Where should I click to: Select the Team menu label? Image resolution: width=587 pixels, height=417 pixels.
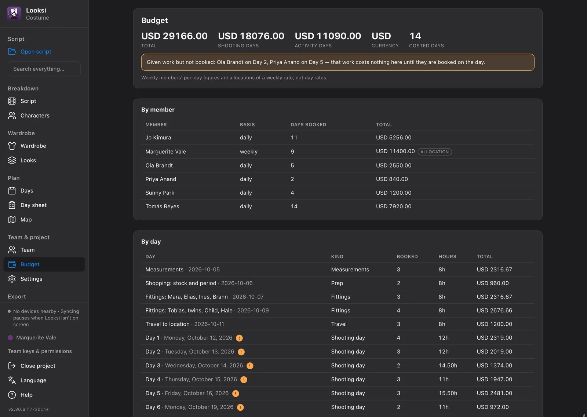28,250
